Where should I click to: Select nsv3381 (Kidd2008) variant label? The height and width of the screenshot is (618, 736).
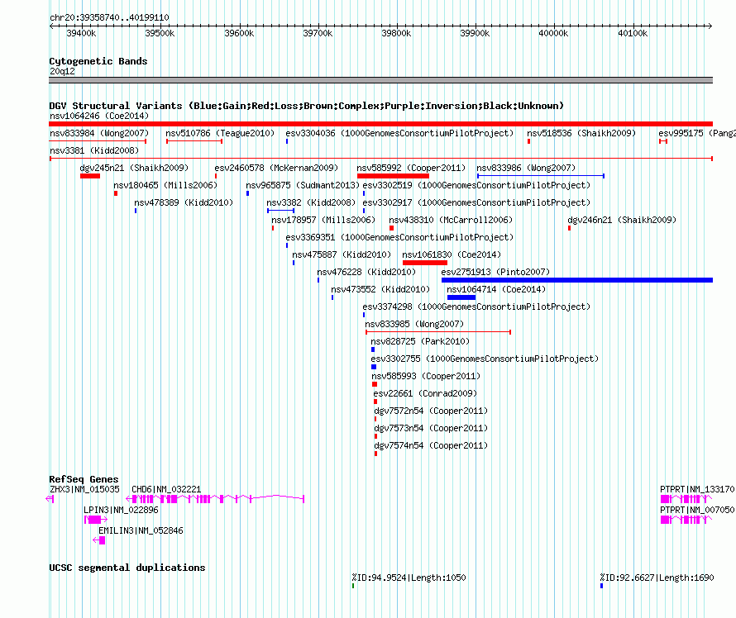pos(94,150)
